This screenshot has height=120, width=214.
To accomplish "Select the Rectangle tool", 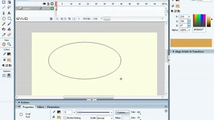I will [x=9, y=19].
